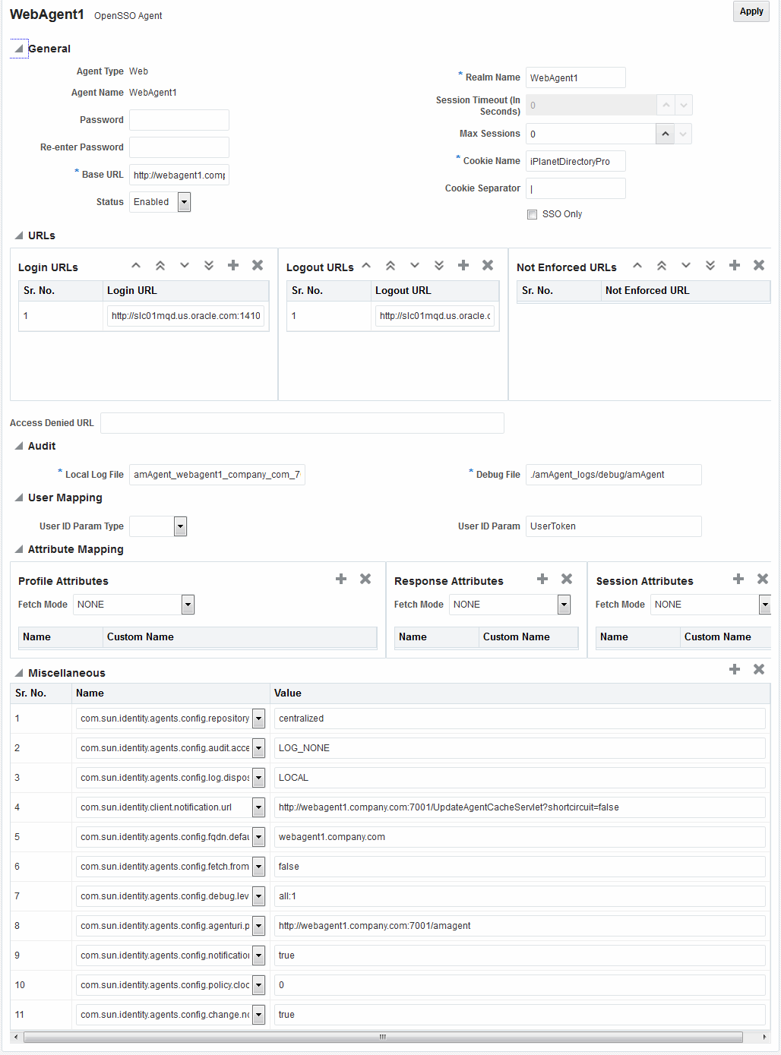Add a new Login URL row
The height and width of the screenshot is (1055, 781).
click(x=233, y=265)
